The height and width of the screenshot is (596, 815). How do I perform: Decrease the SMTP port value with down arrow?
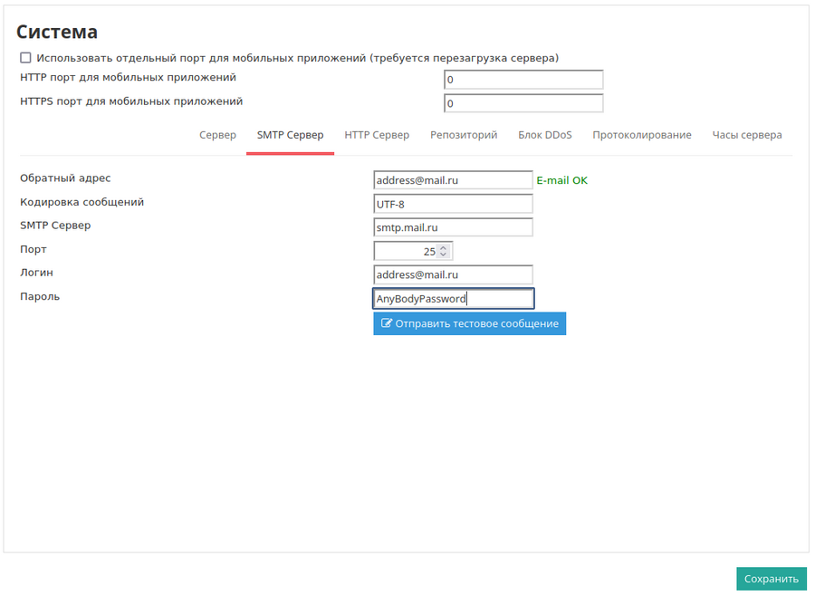click(444, 255)
